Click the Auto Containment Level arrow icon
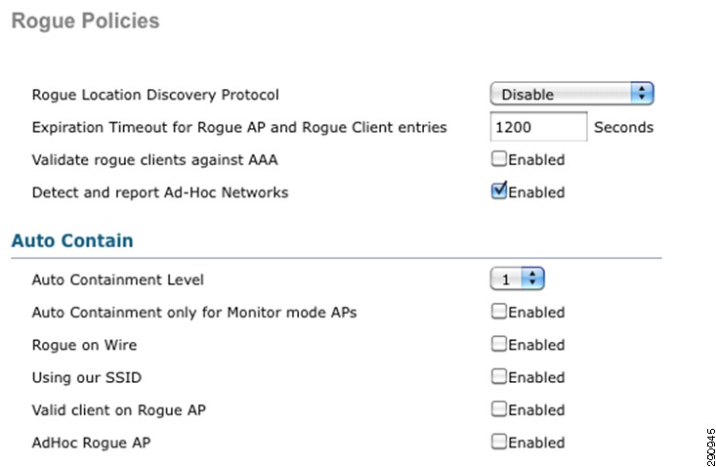This screenshot has width=716, height=467. pos(532,278)
